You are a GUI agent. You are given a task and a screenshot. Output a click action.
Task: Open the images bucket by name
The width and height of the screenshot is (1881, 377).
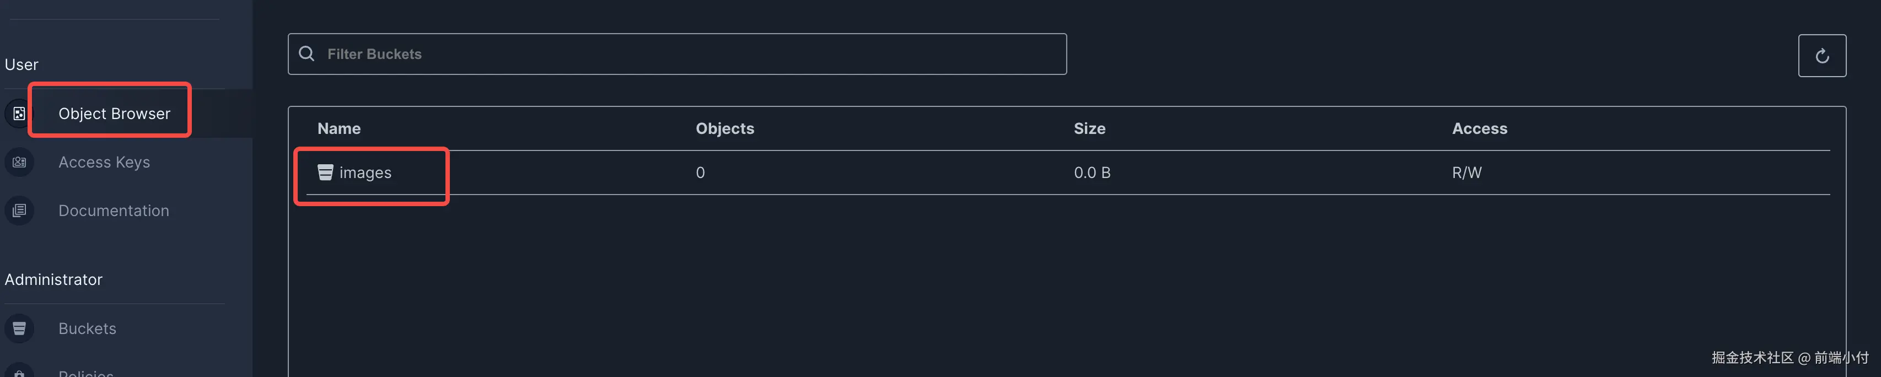(x=365, y=173)
